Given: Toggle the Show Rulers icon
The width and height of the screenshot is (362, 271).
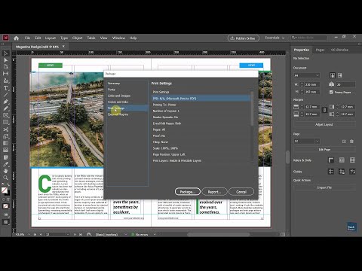Looking at the screenshot, I should [x=331, y=160].
